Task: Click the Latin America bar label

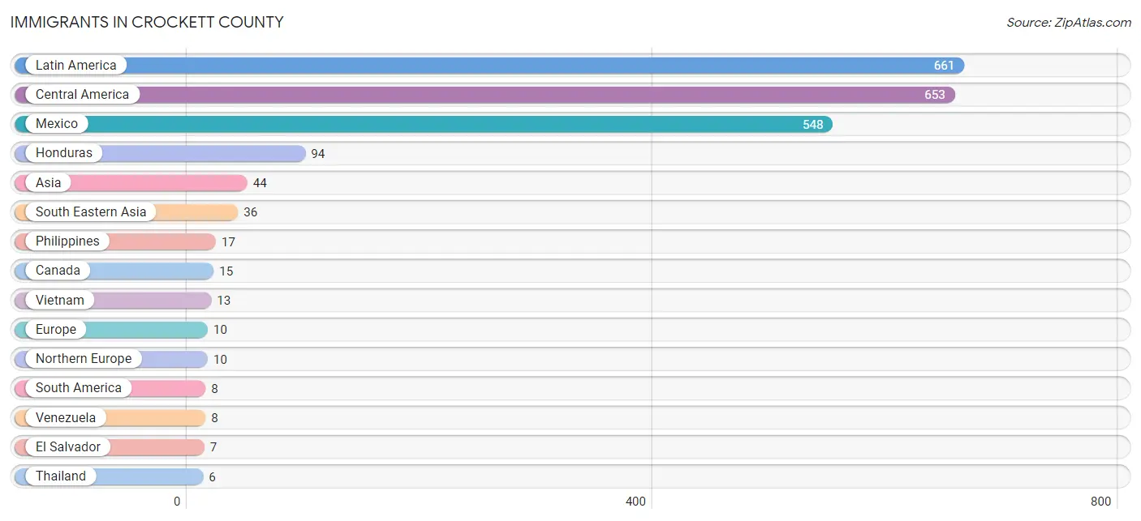Action: click(75, 66)
